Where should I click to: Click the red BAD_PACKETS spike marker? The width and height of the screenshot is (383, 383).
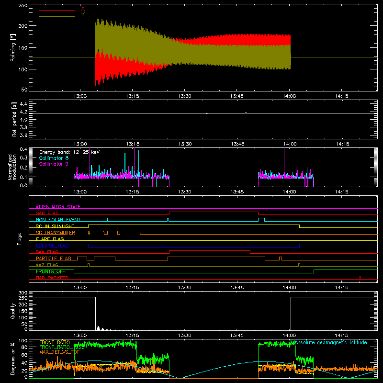point(360,278)
